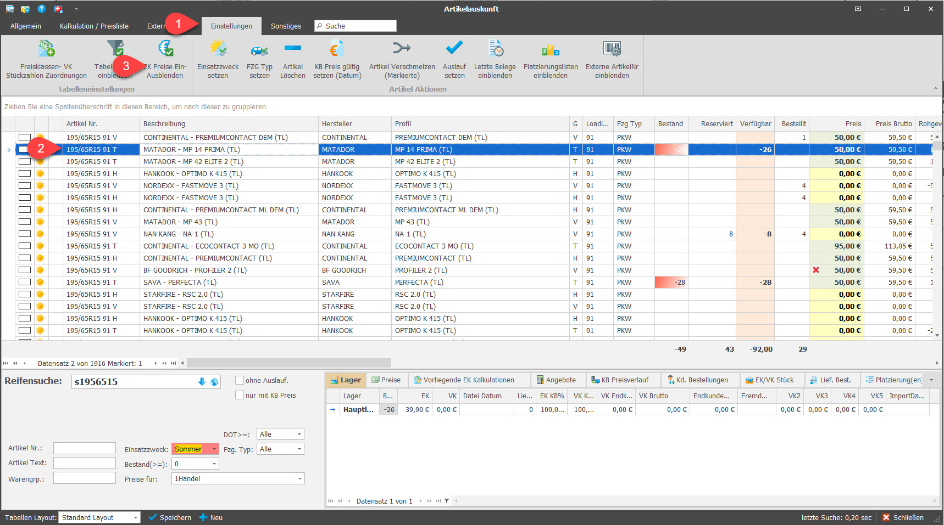Switch to the Sonstiges ribbon tab

286,26
